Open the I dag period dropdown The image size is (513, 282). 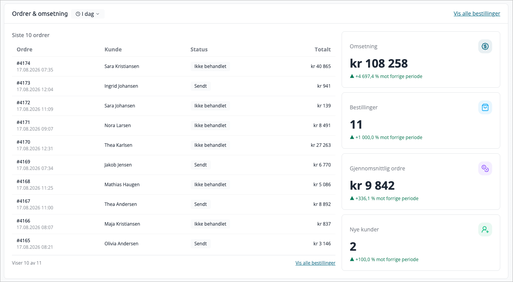click(88, 14)
